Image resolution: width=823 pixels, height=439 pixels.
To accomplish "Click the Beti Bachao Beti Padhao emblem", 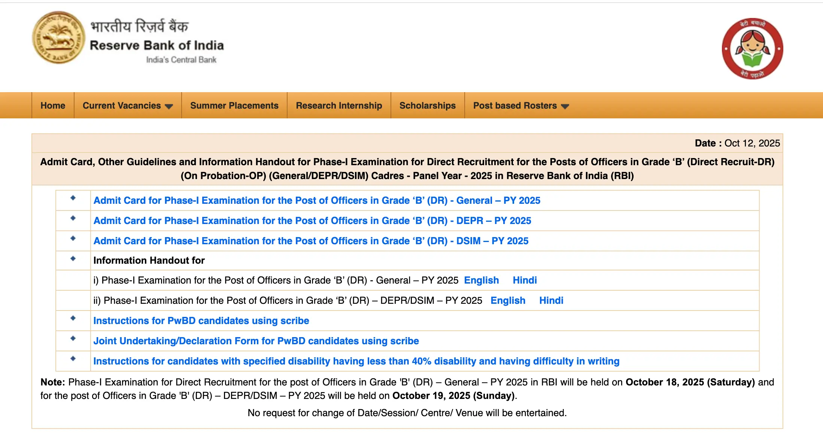I will (752, 49).
